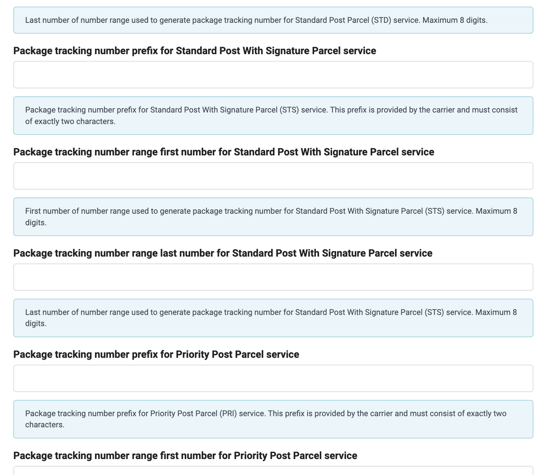Viewport: 546px width, 475px height.
Task: Click the Standard Post With Signature prefix label
Action: [x=195, y=51]
